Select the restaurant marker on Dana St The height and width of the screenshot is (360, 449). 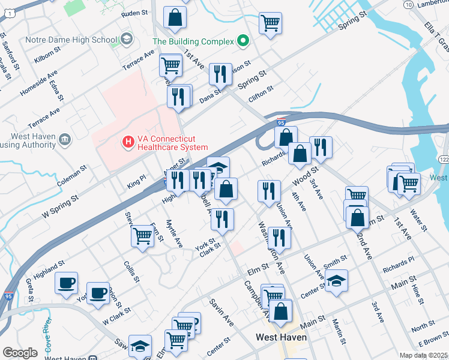click(x=179, y=98)
